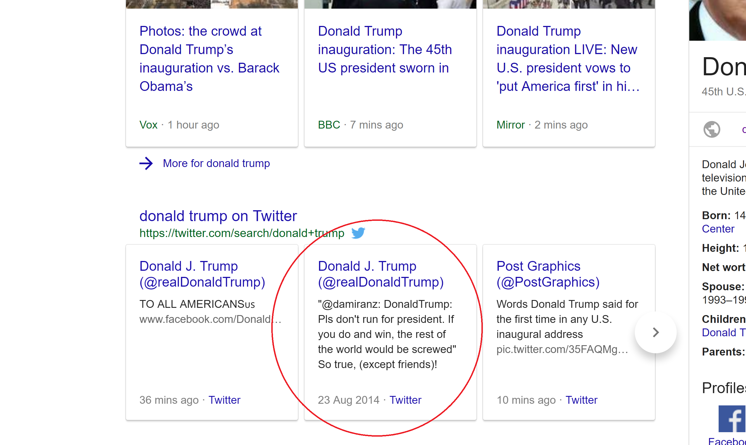The width and height of the screenshot is (746, 445).
Task: Click Twitter link next to 10 mins ago
Action: click(581, 400)
